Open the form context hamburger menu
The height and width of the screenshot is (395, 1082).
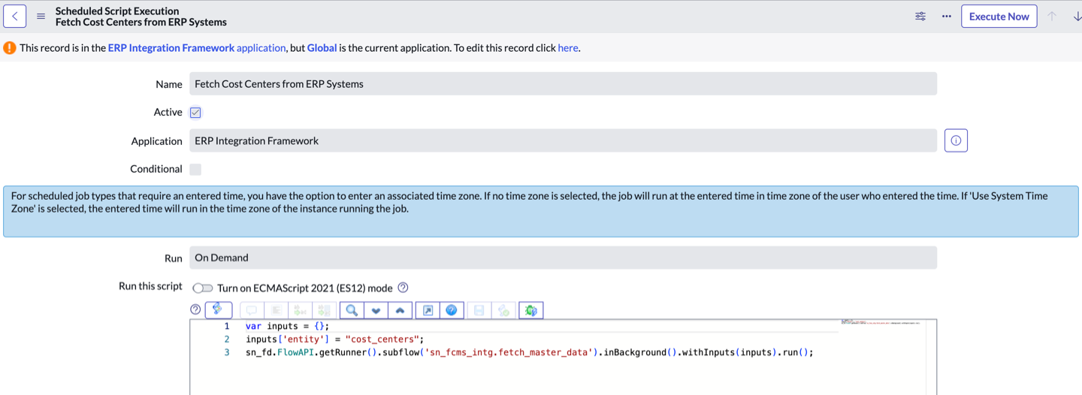(41, 17)
